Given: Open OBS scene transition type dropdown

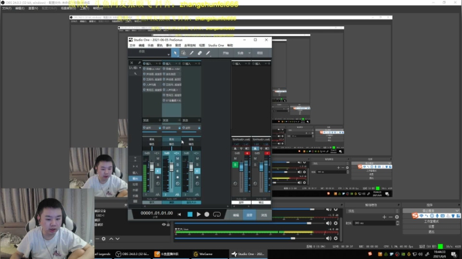Looking at the screenshot, I should coord(373,211).
